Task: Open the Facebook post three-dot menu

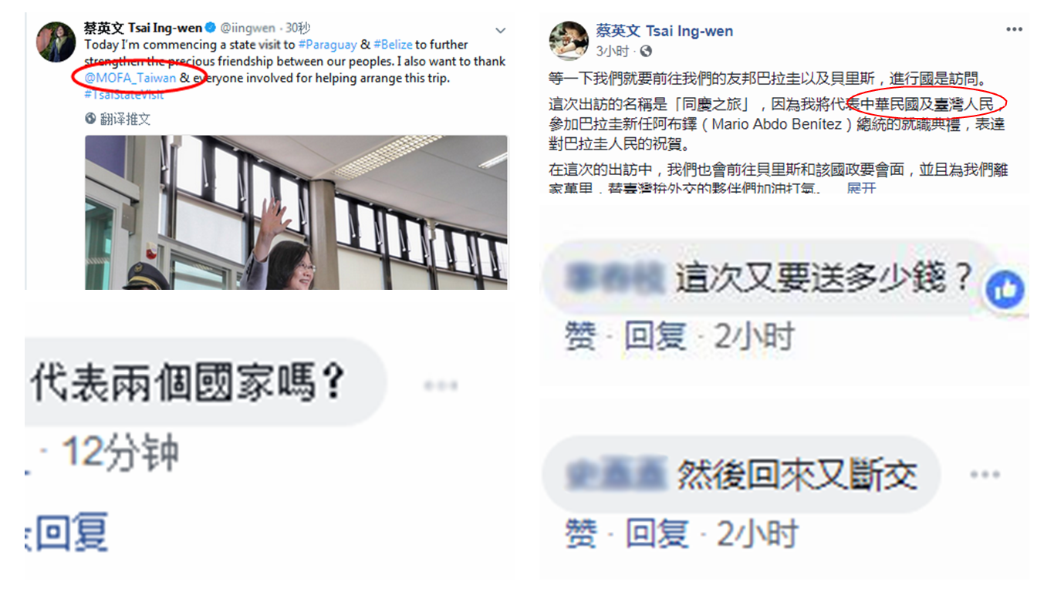Action: tap(1014, 30)
